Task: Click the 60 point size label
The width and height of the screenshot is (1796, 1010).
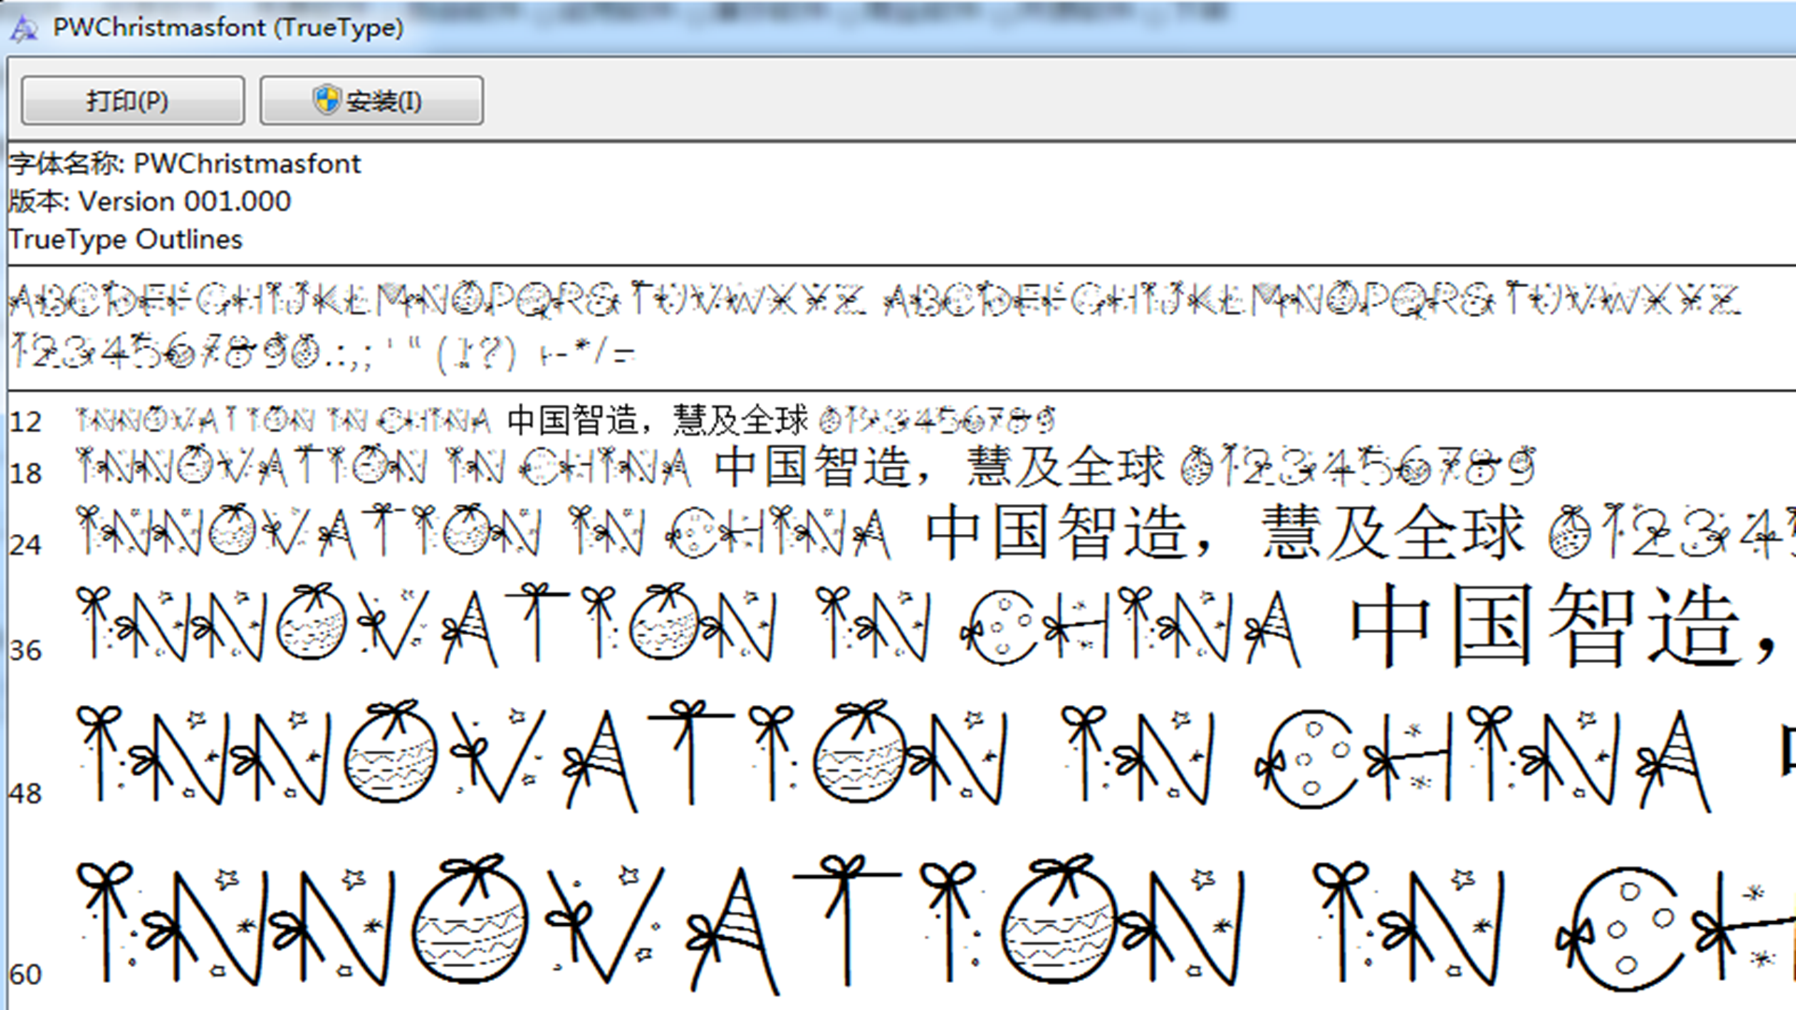Action: [x=26, y=974]
